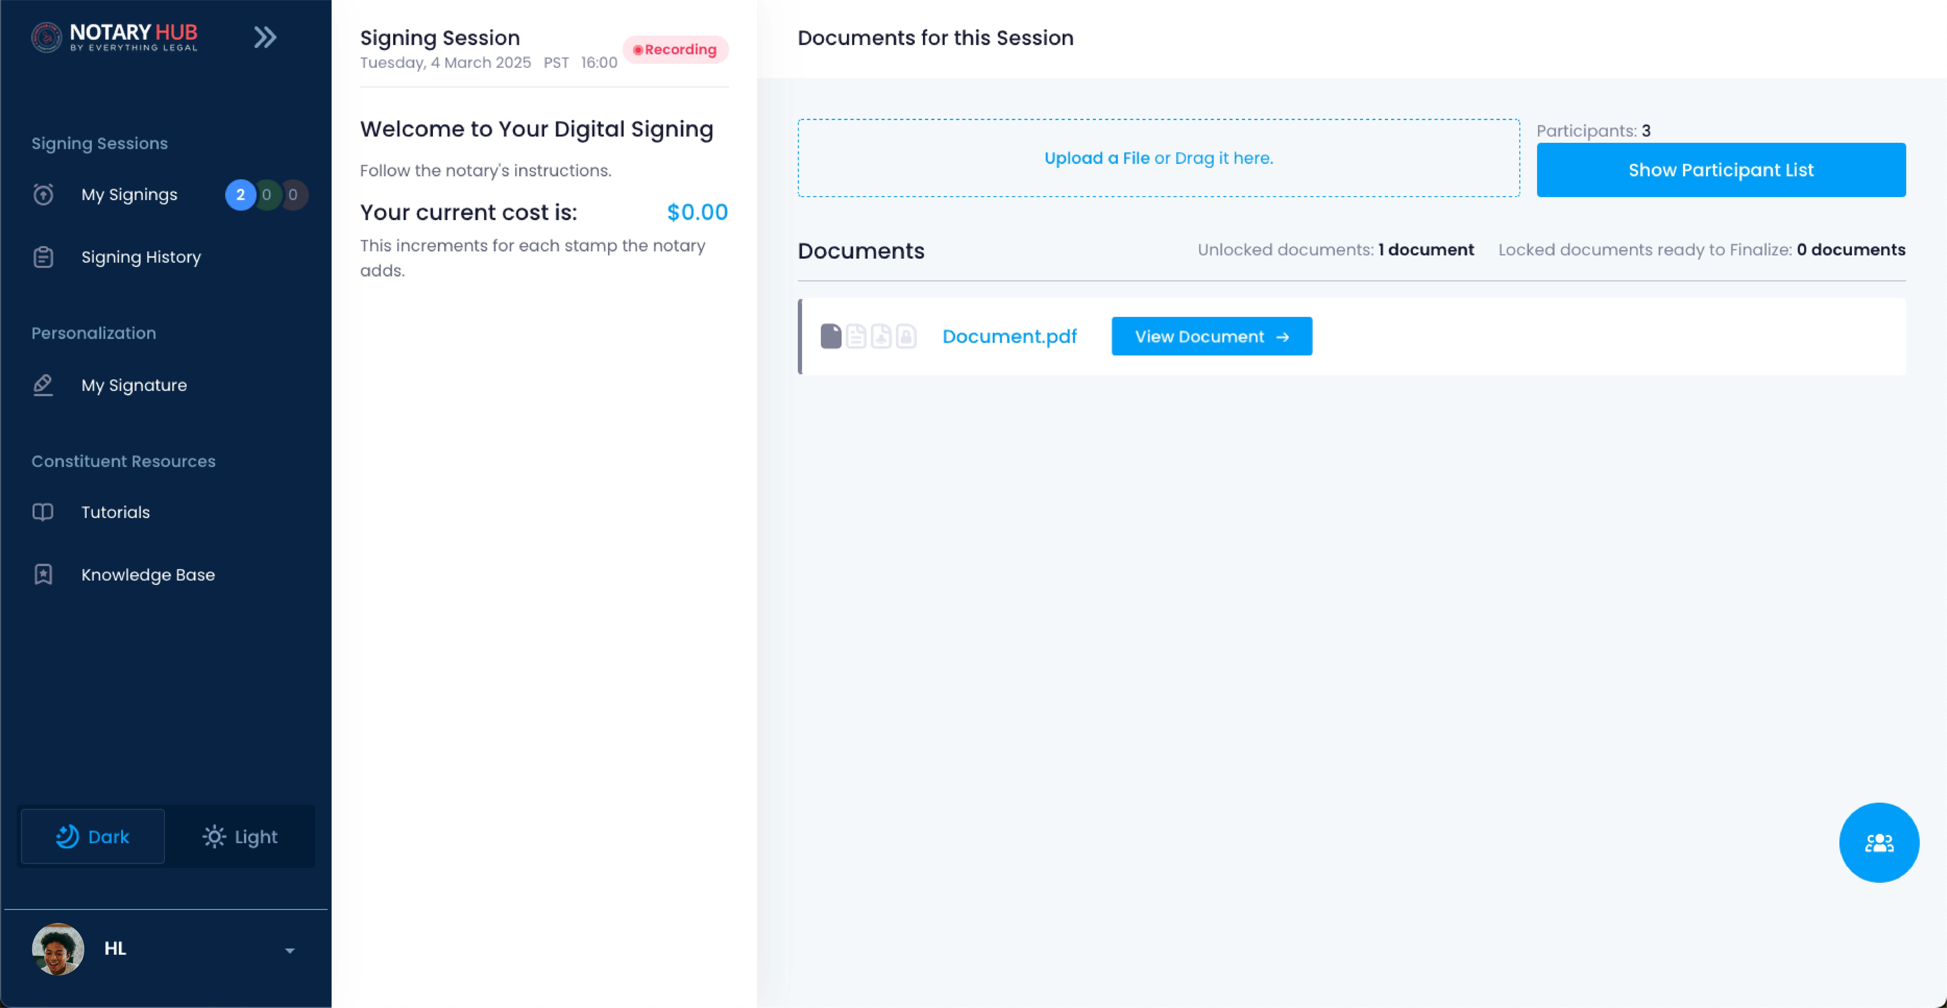The width and height of the screenshot is (1947, 1008).
Task: Click the HL user avatar
Action: pyautogui.click(x=58, y=949)
